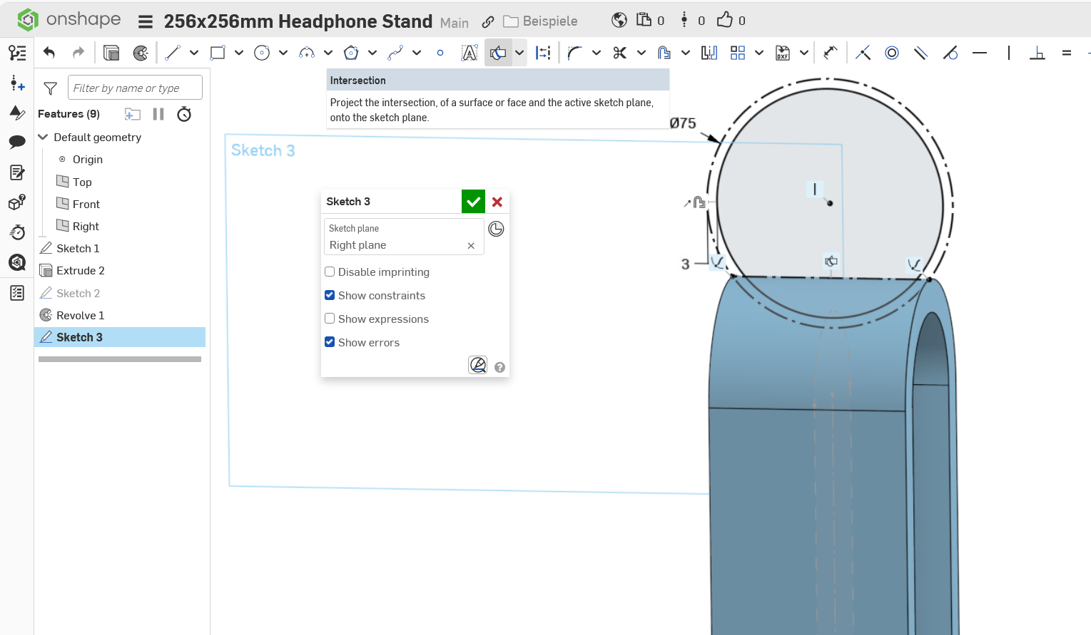1091x635 pixels.
Task: Select the Corner rectangle tool
Action: tap(218, 53)
